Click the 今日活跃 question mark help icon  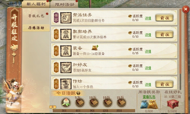pos(78,93)
